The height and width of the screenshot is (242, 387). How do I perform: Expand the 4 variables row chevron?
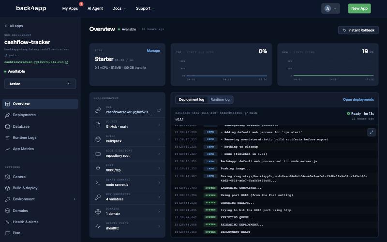[159, 197]
